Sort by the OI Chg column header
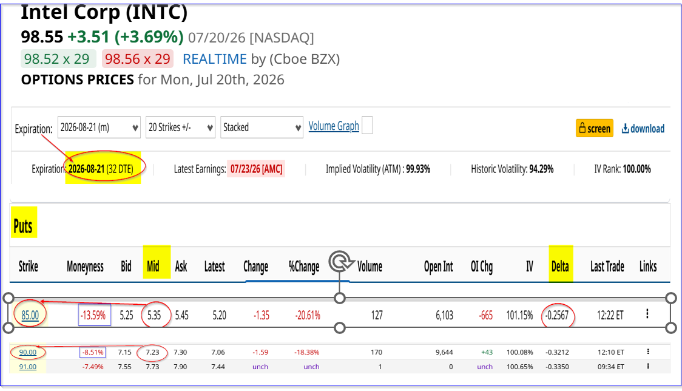 pos(482,267)
